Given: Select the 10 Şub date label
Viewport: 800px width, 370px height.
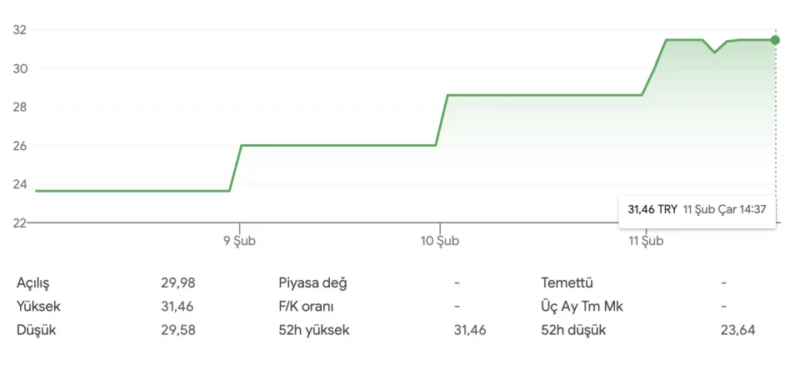Looking at the screenshot, I should click(x=440, y=242).
